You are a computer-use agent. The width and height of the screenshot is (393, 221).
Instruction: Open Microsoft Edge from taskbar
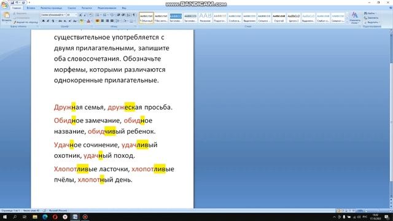(x=45, y=217)
